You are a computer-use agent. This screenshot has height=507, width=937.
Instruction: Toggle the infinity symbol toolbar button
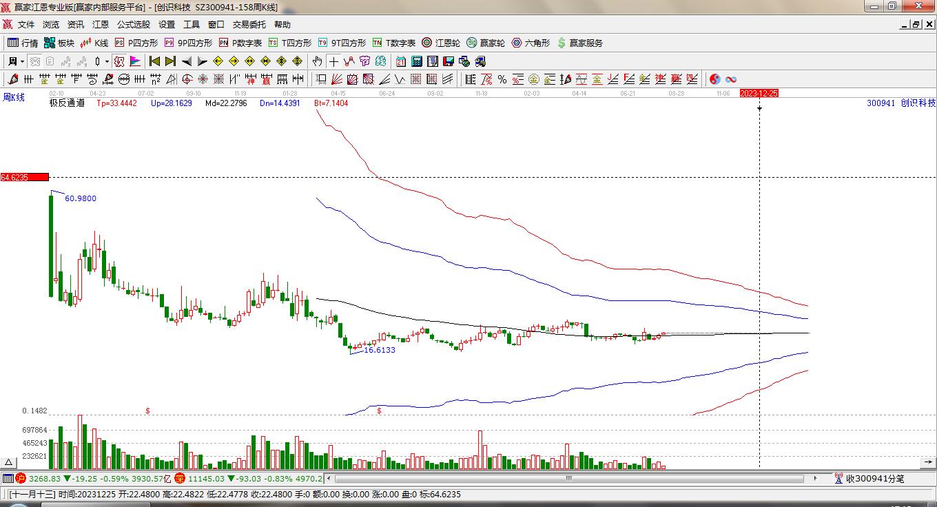731,79
